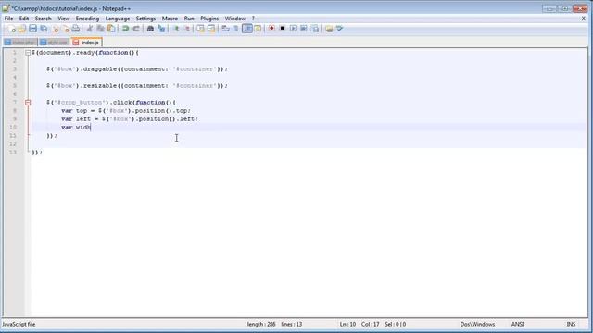
Task: Save the file using the Save icon
Action: (x=33, y=29)
